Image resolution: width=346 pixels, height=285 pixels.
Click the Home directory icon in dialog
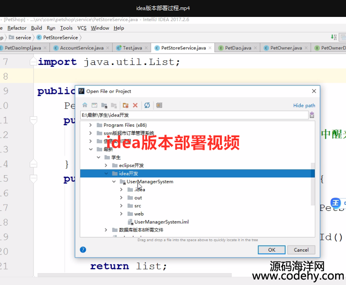click(85, 105)
